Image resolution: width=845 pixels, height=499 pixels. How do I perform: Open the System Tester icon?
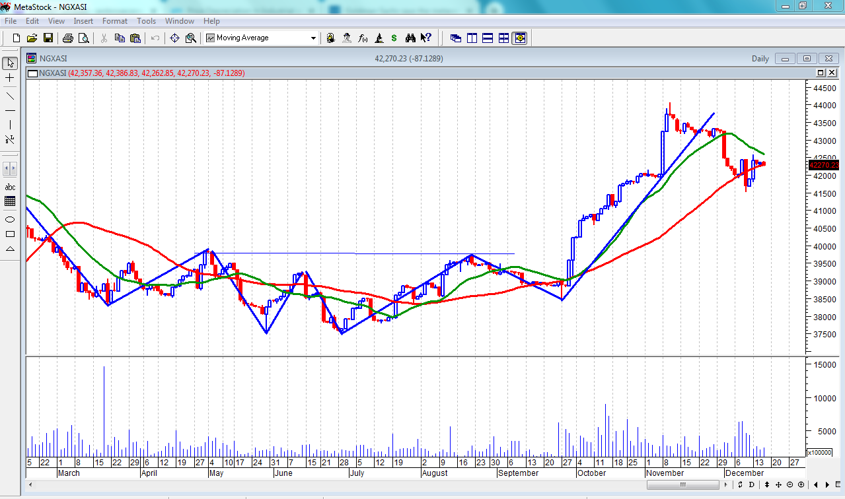[379, 38]
